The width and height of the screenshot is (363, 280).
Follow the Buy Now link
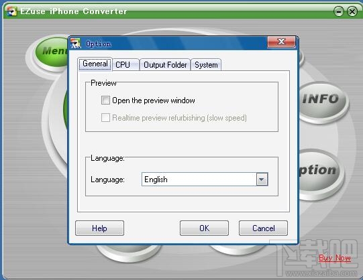(x=335, y=258)
